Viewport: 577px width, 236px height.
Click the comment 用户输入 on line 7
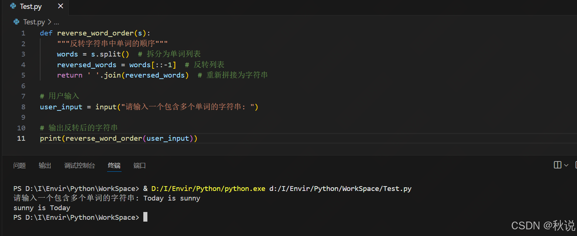[x=59, y=96]
